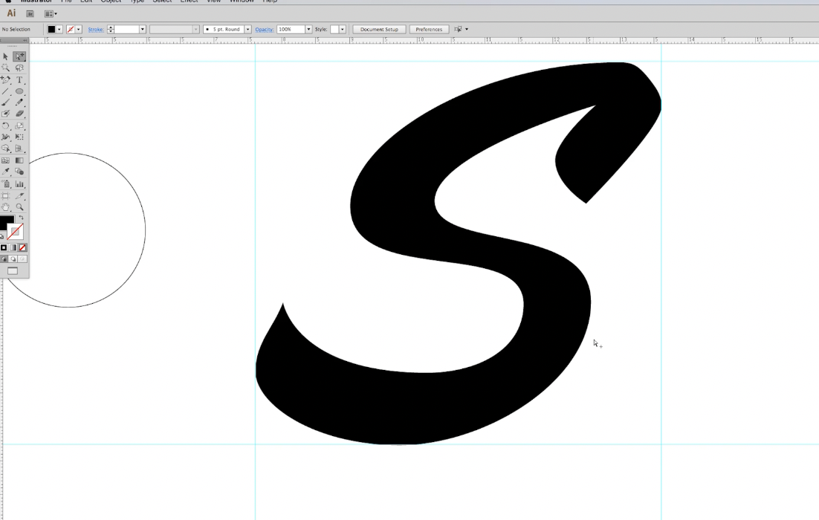Select the Ellipse tool
This screenshot has height=520, width=819.
click(20, 91)
